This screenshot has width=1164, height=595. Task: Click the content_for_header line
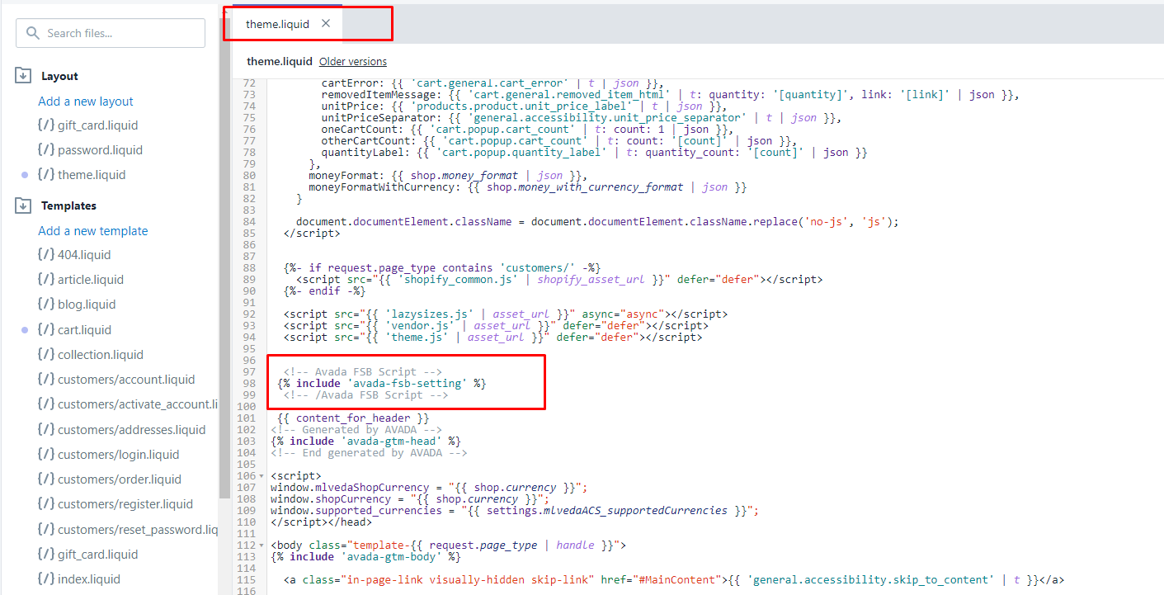353,418
